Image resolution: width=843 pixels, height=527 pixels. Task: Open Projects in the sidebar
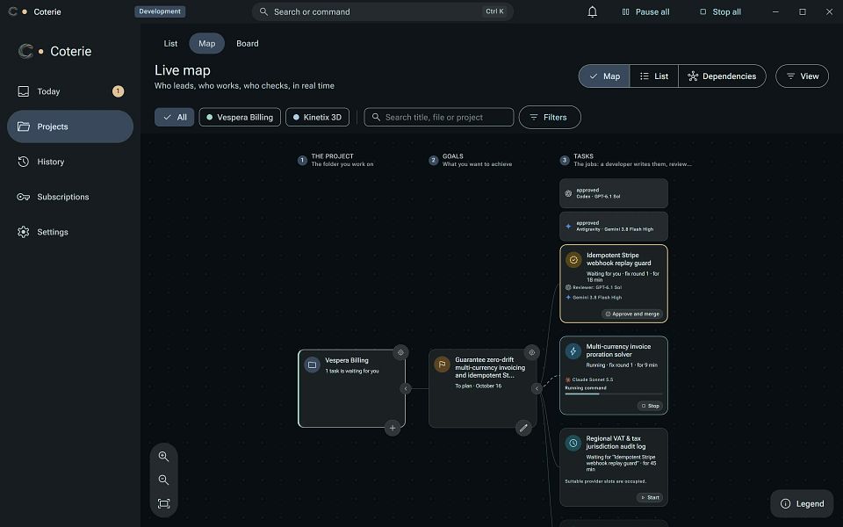(70, 126)
